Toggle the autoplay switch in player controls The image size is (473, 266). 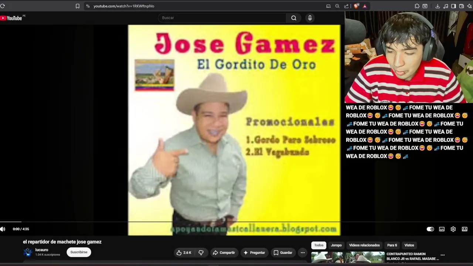click(x=431, y=229)
